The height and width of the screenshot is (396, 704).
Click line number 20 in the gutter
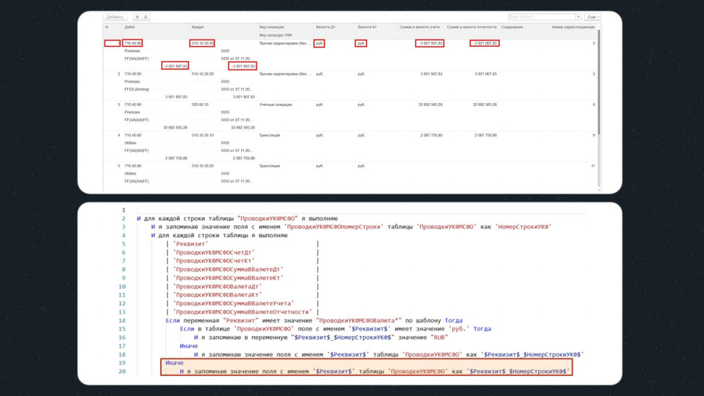122,371
